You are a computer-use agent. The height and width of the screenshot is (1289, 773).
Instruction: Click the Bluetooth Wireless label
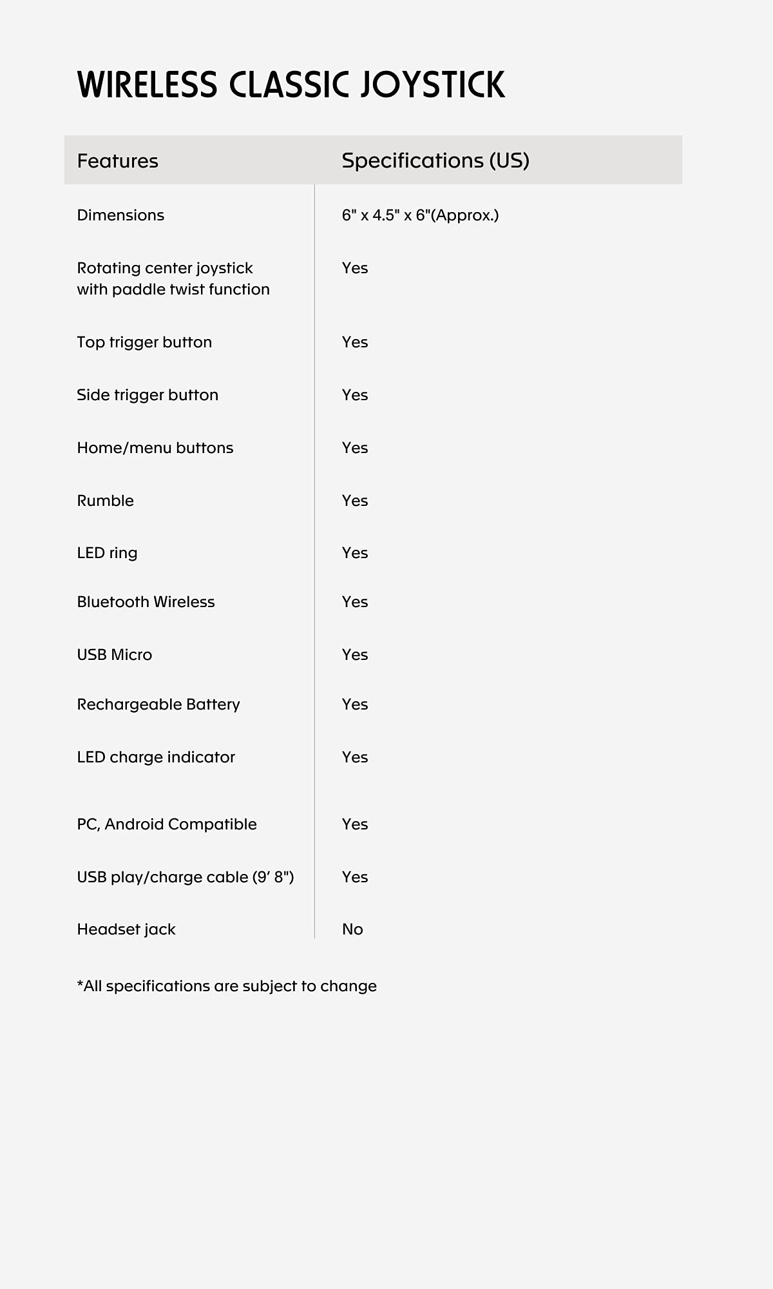pos(146,602)
